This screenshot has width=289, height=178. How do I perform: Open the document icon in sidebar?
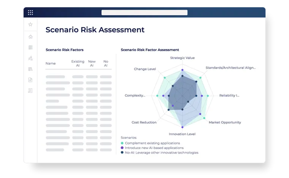point(30,80)
